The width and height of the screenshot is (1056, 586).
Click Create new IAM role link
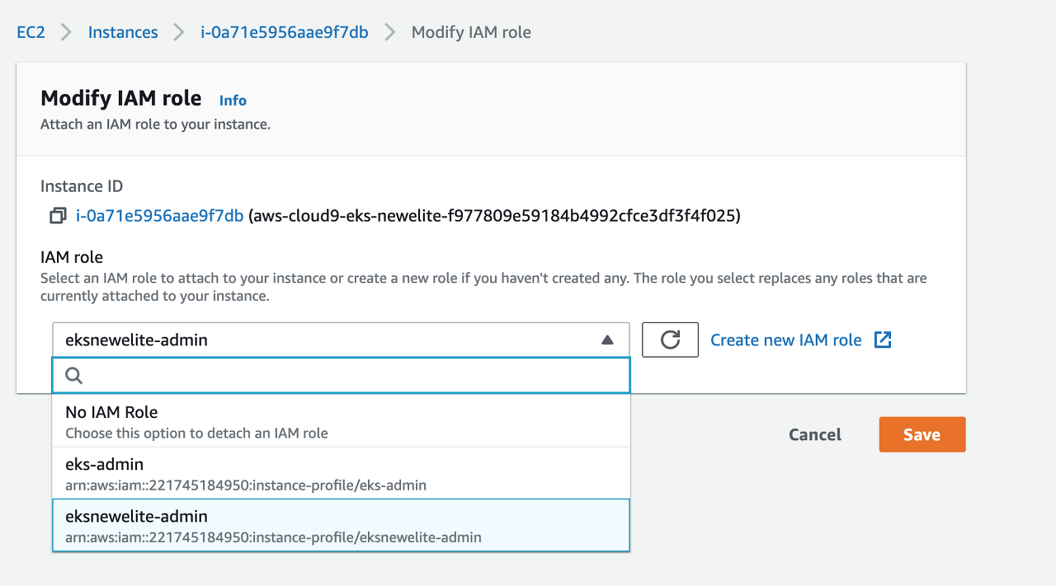tap(785, 340)
